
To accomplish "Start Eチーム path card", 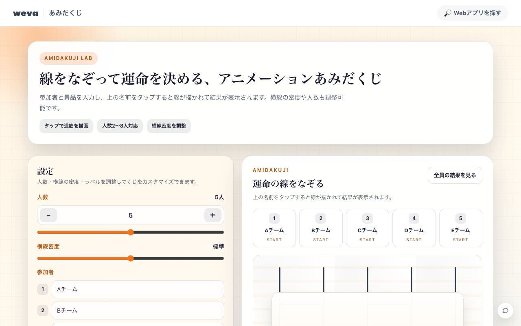I will (461, 228).
